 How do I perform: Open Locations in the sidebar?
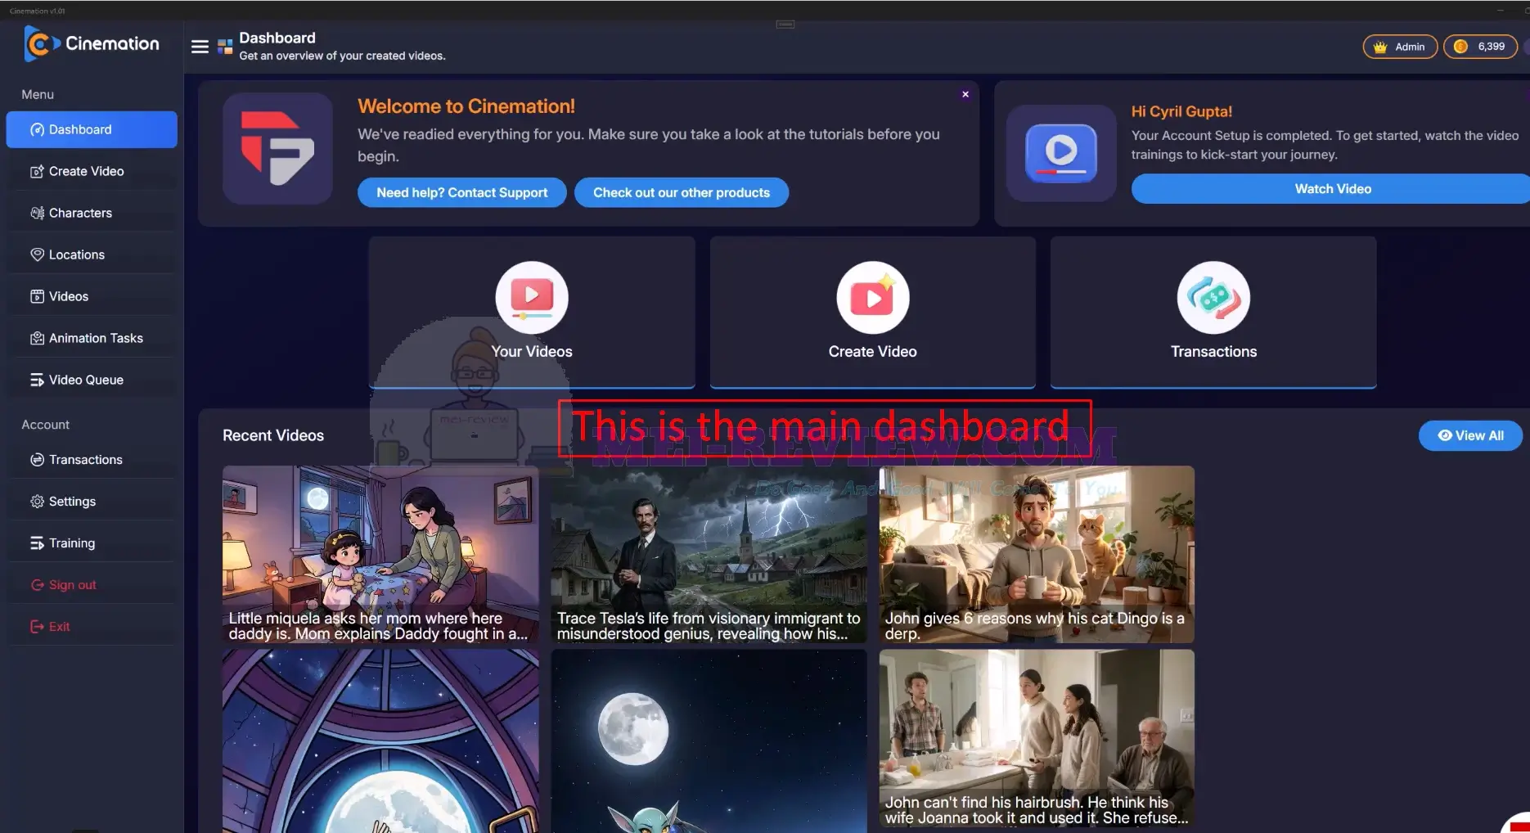click(x=92, y=254)
